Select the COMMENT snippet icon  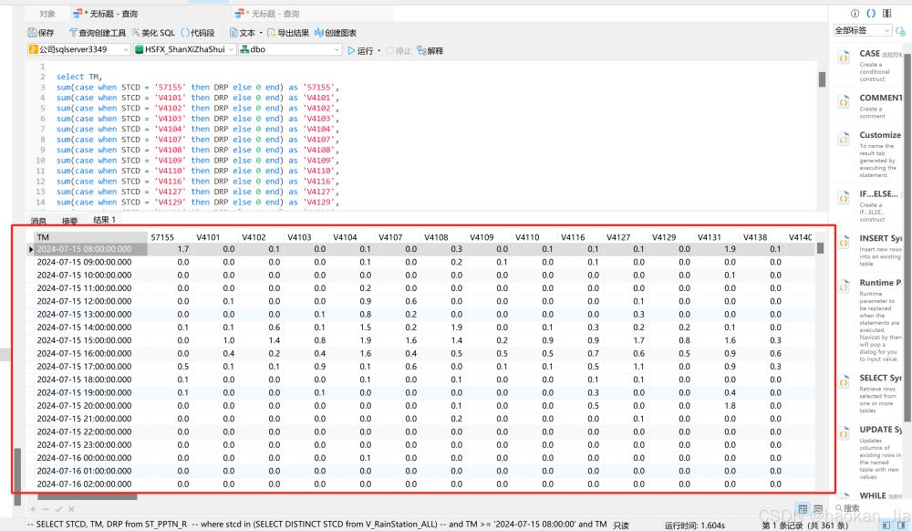click(x=844, y=102)
